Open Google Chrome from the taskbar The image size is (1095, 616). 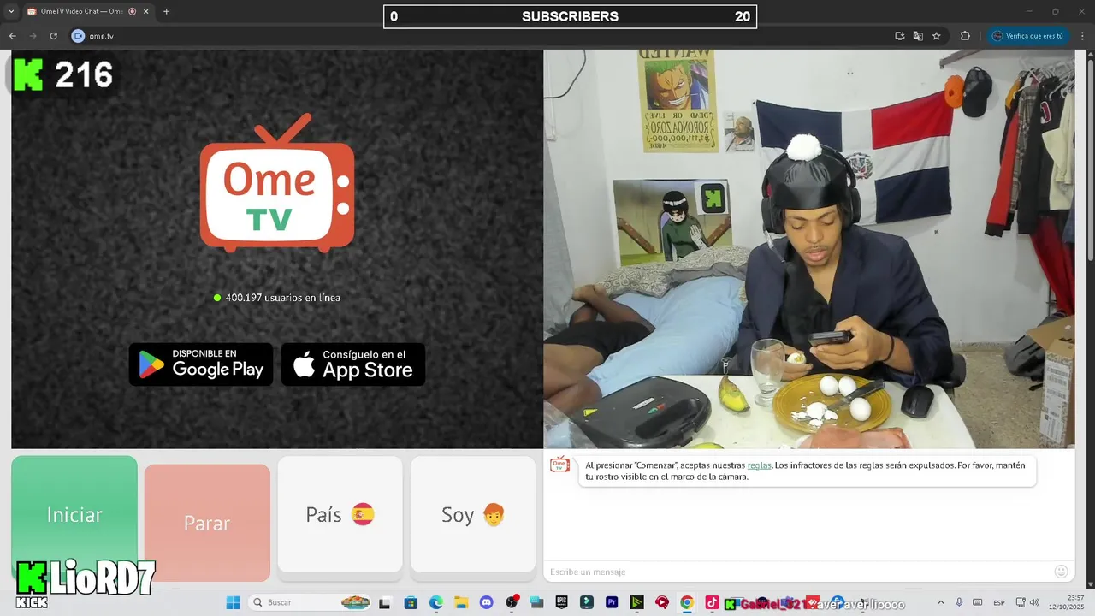[x=687, y=602]
